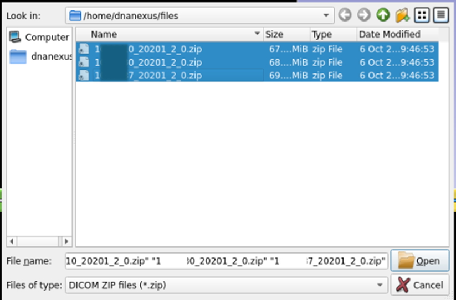Select the third zip file sized 69 MiB

pos(165,75)
